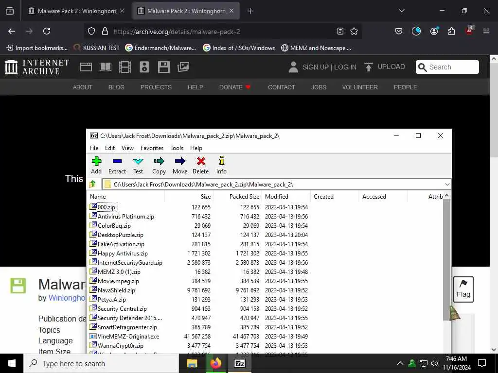
Task: Click the UPLOAD link on Internet Archive
Action: (385, 67)
